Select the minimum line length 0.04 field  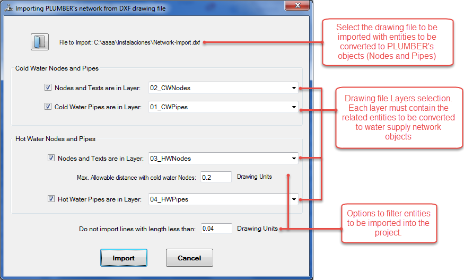(x=216, y=229)
